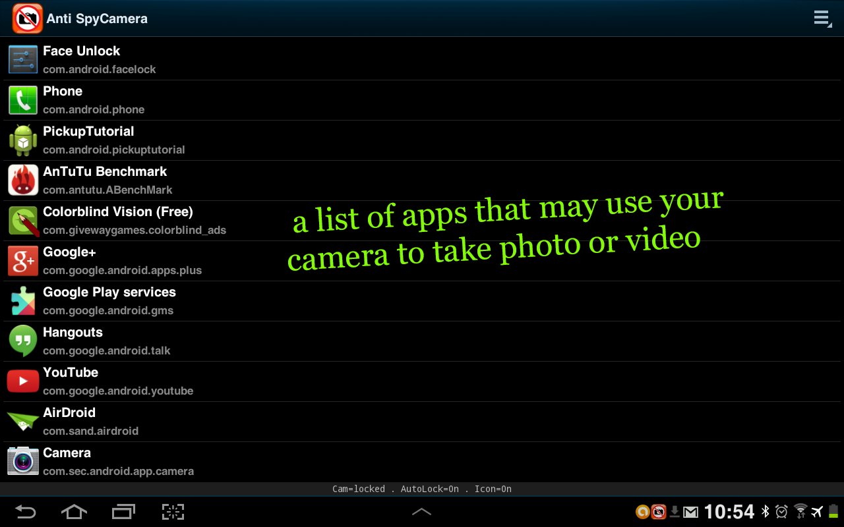Tap the Anti SpyCamera notification icon
The width and height of the screenshot is (844, 527).
coord(659,512)
